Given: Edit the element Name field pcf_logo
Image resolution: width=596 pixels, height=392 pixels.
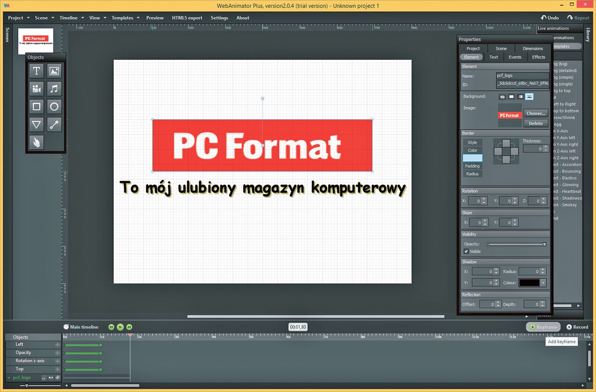Looking at the screenshot, I should (x=523, y=76).
